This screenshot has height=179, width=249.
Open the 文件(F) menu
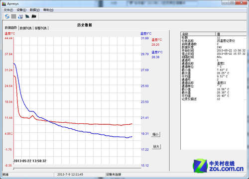8,10
